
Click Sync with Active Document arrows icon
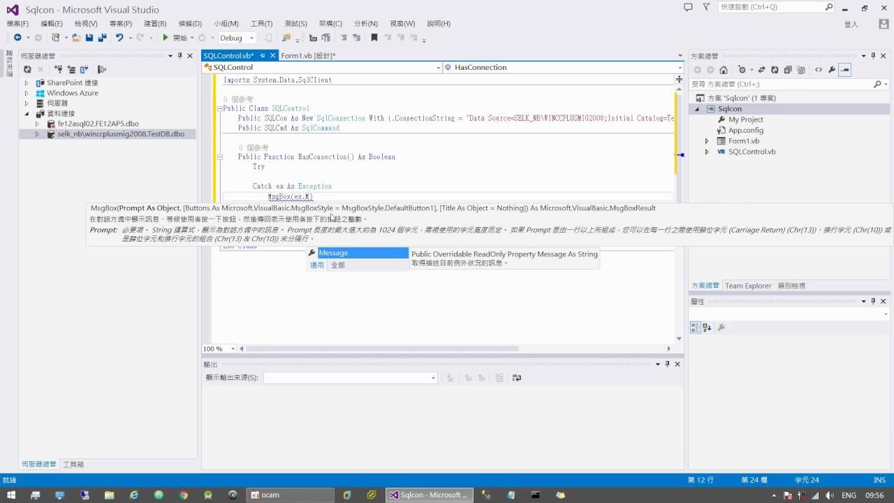(762, 70)
